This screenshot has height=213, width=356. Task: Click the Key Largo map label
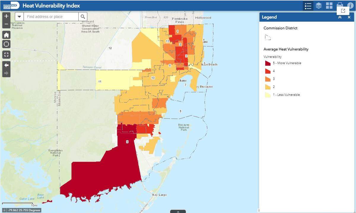pos(159,195)
